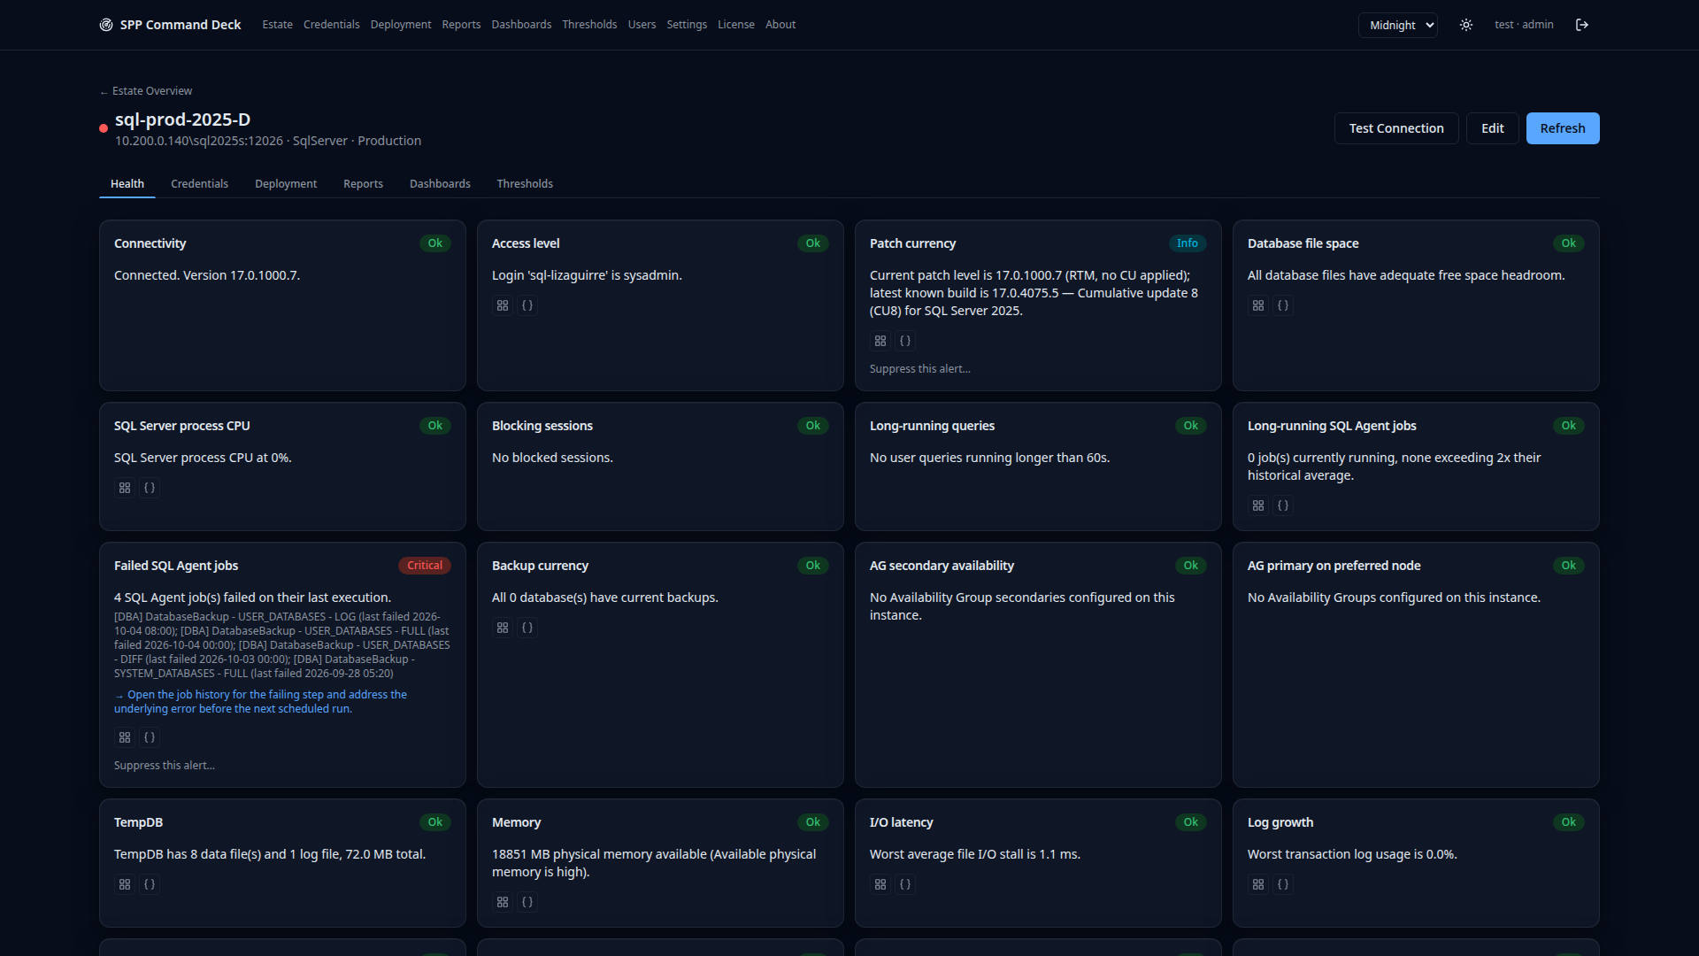Open JSON braces icon in Long-running SQL Agent jobs card
Image resolution: width=1699 pixels, height=956 pixels.
tap(1283, 505)
